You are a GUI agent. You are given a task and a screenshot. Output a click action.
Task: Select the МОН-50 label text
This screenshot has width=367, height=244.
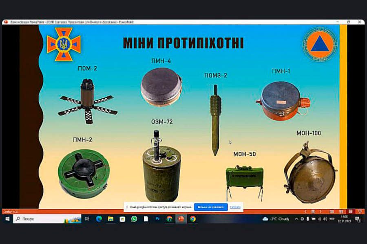pyautogui.click(x=245, y=154)
